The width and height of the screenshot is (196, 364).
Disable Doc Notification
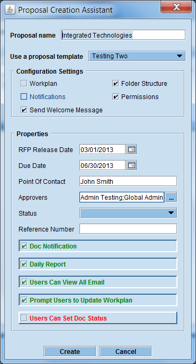tap(24, 246)
